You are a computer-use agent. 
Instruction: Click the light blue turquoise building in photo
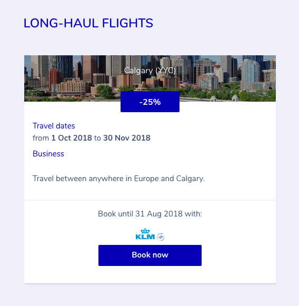tap(250, 75)
